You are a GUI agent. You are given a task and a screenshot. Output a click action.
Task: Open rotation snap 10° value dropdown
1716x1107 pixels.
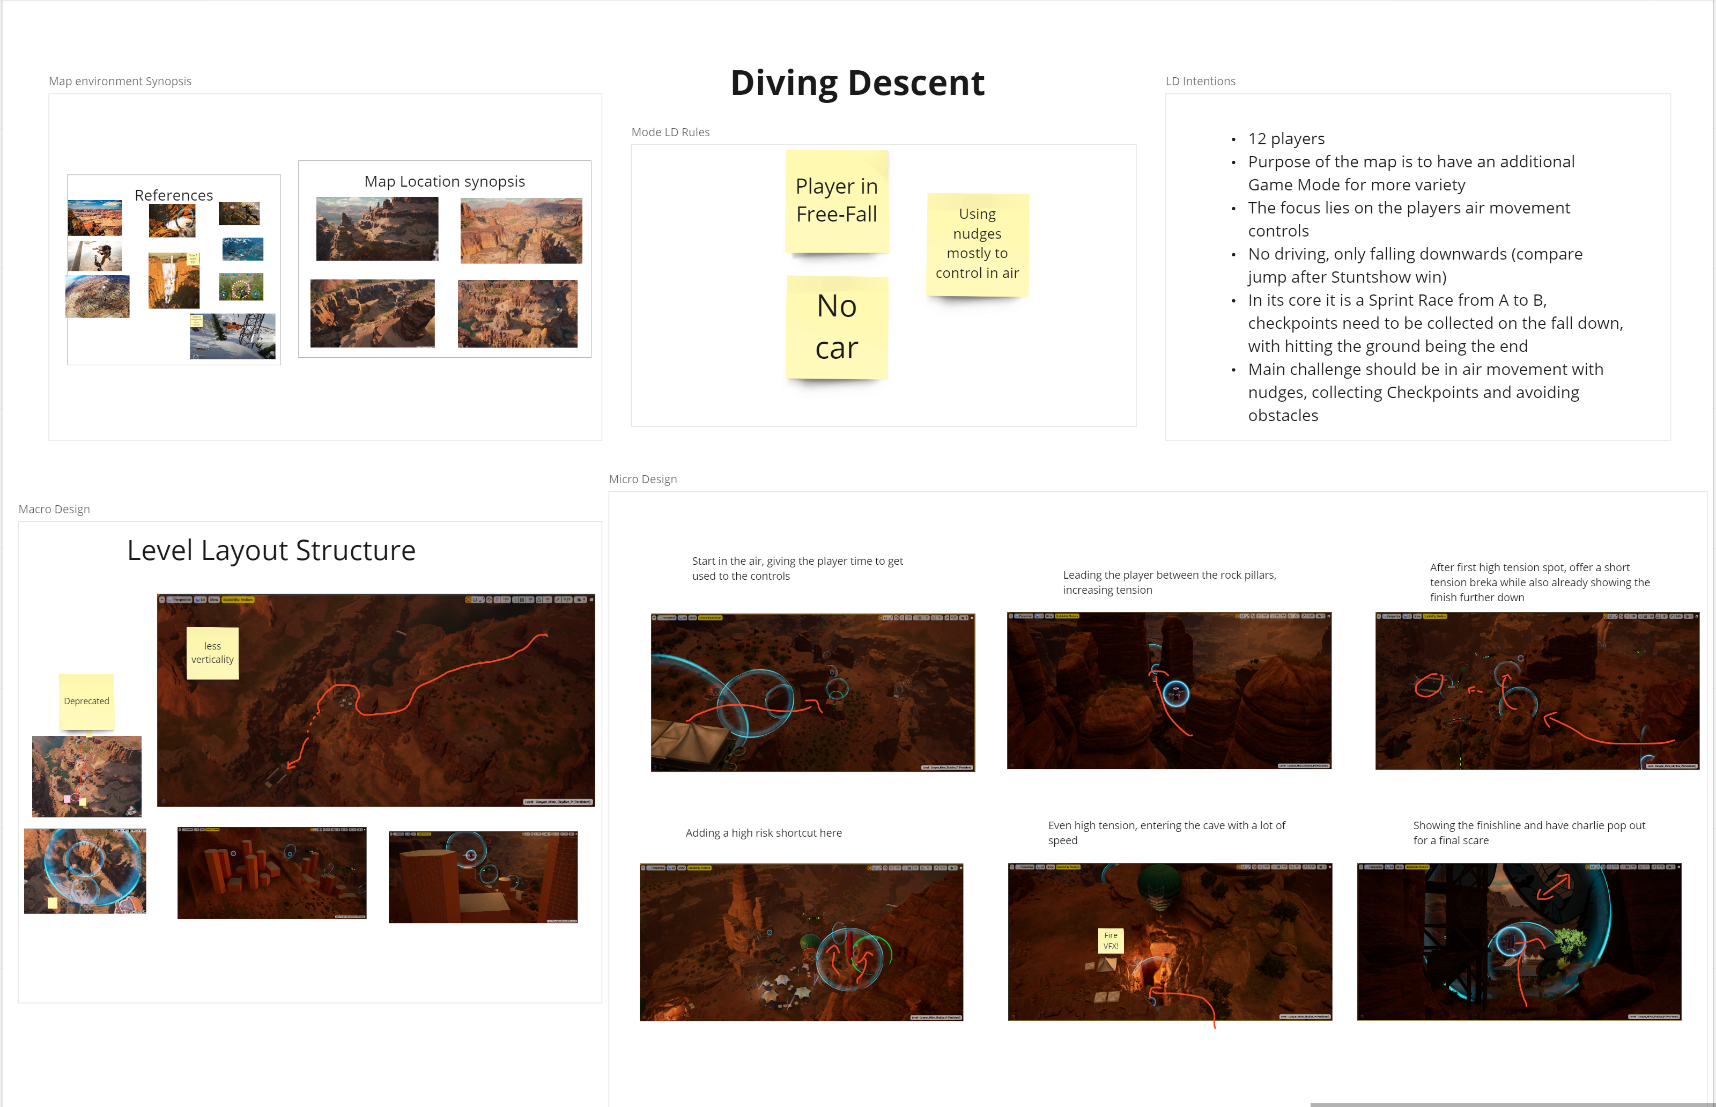(x=548, y=600)
